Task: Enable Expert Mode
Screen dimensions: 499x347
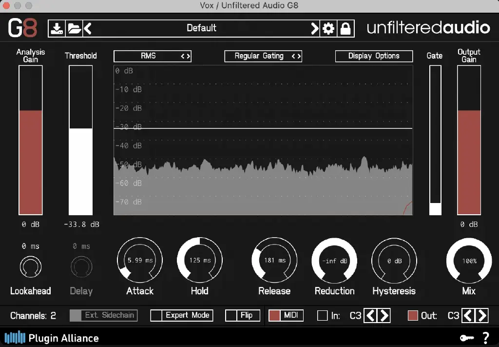Action: [x=181, y=315]
